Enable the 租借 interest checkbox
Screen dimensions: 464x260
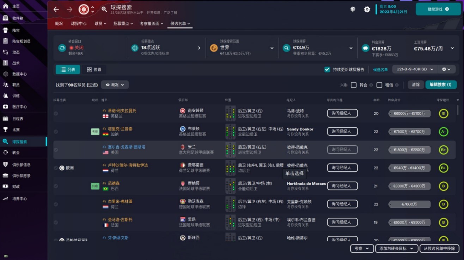click(x=379, y=85)
